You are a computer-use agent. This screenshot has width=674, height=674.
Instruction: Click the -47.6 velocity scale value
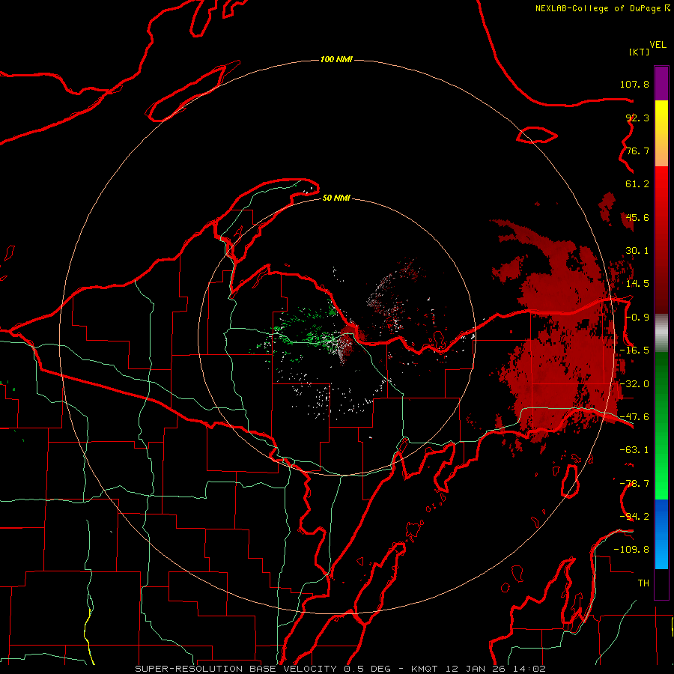pyautogui.click(x=634, y=417)
